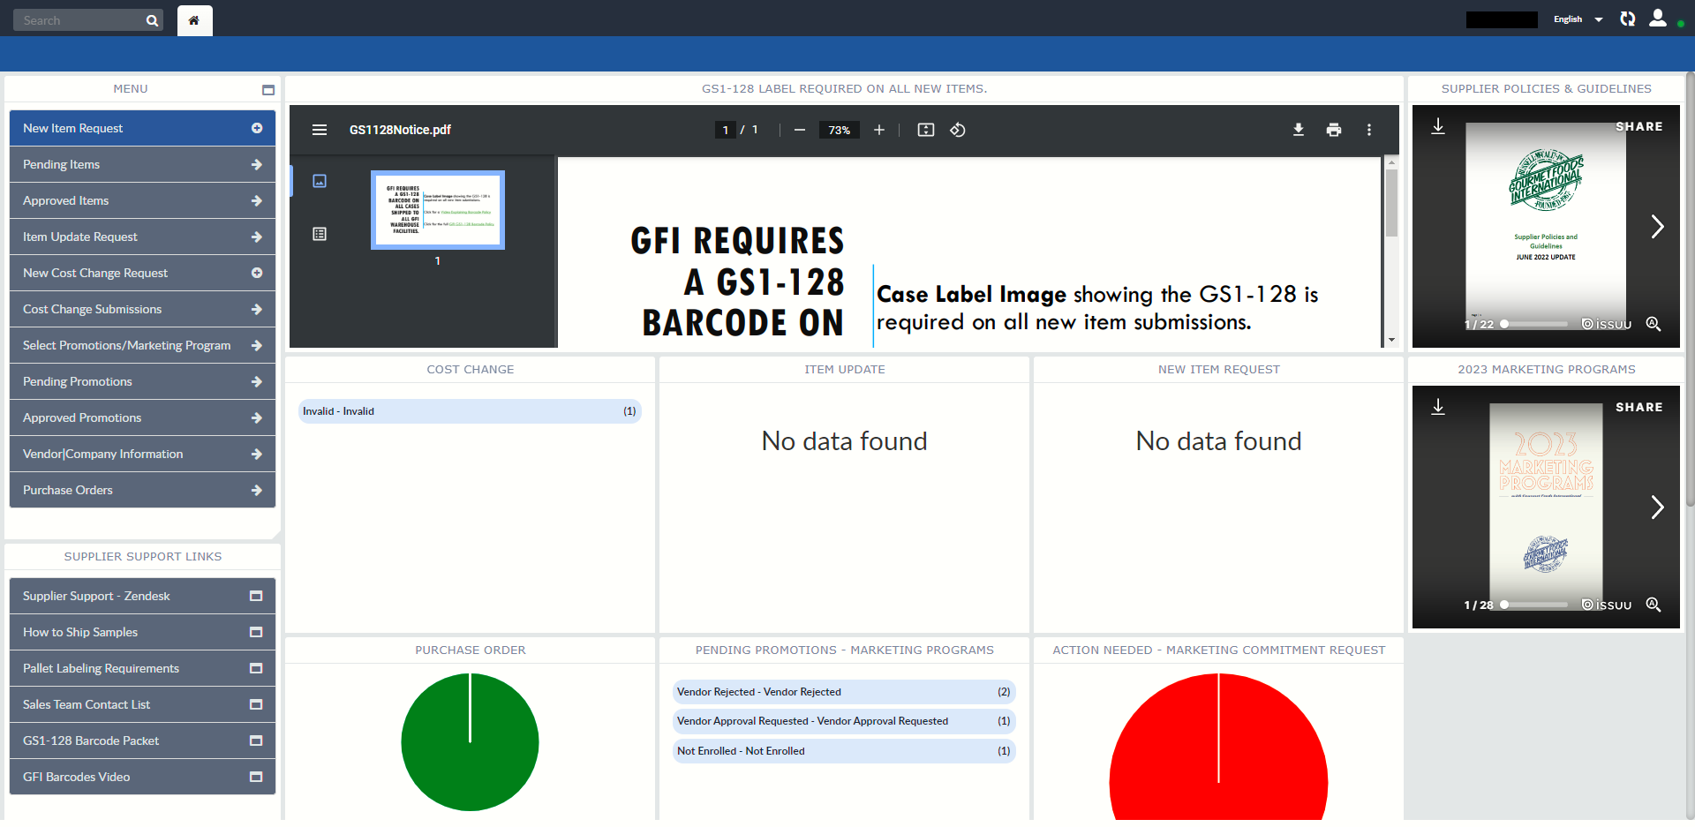
Task: Expand Pending Promotions arrow
Action: (x=257, y=381)
